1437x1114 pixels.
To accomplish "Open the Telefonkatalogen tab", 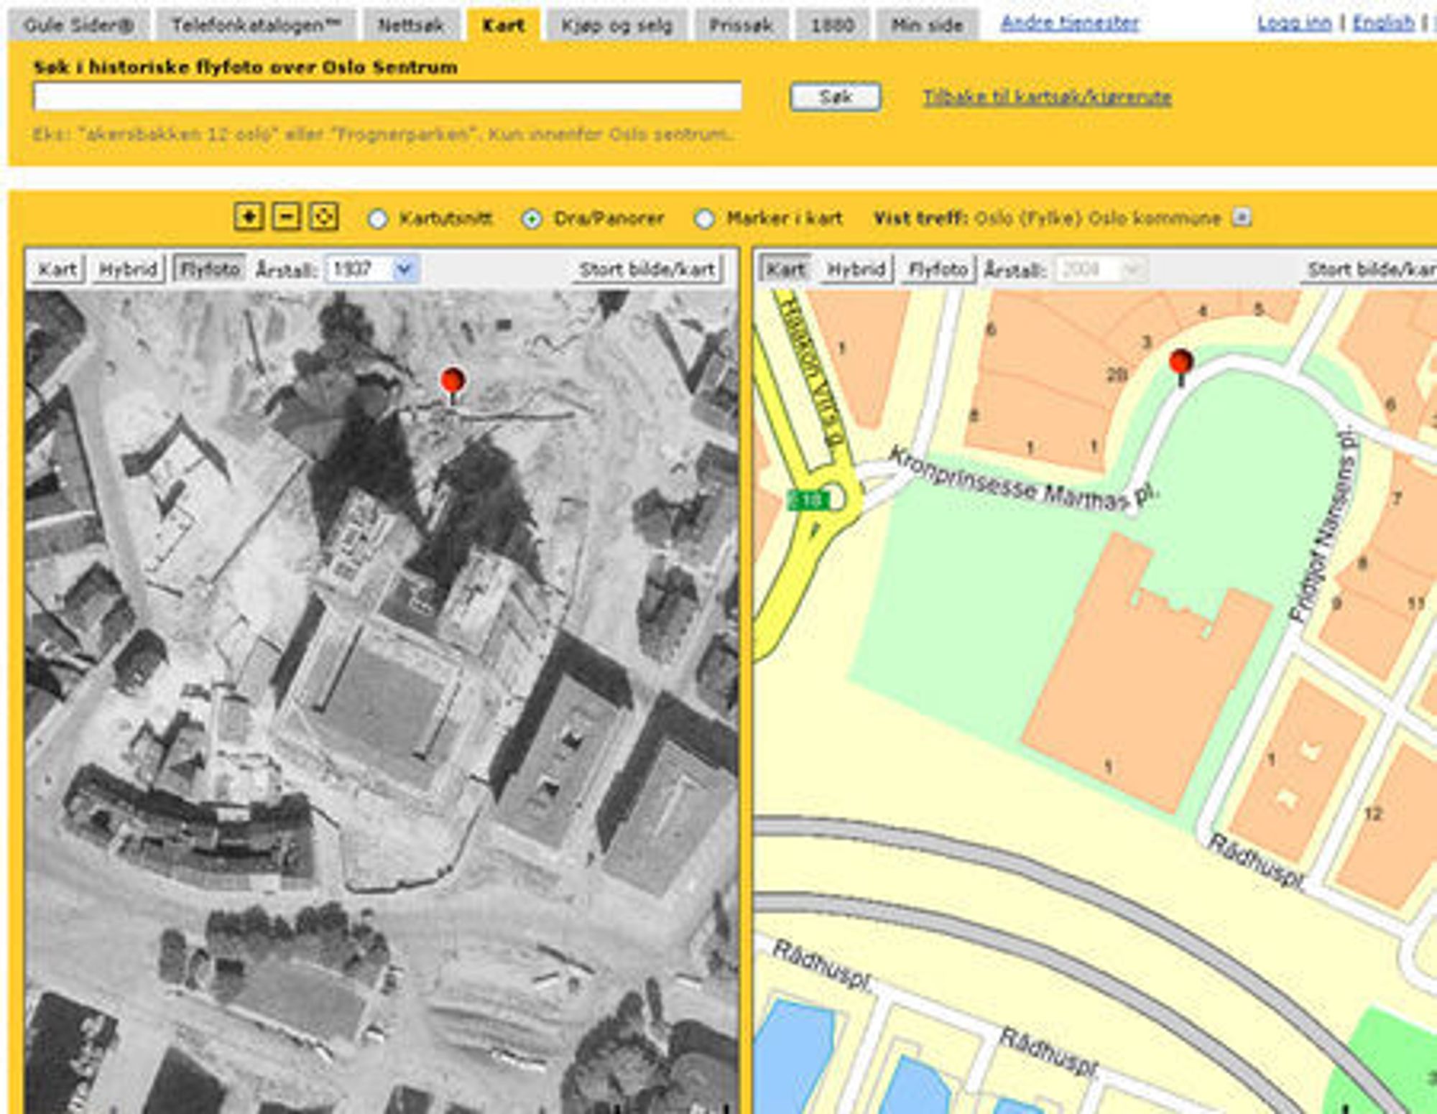I will point(255,26).
